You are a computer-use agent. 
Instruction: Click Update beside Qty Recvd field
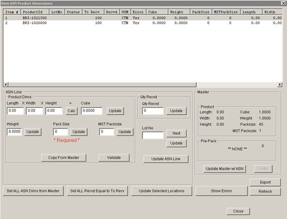point(176,111)
